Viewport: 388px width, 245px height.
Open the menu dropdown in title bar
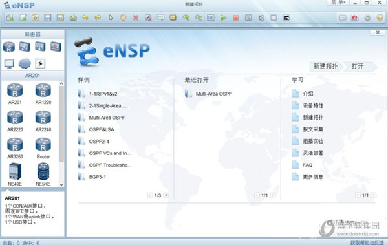338,3
